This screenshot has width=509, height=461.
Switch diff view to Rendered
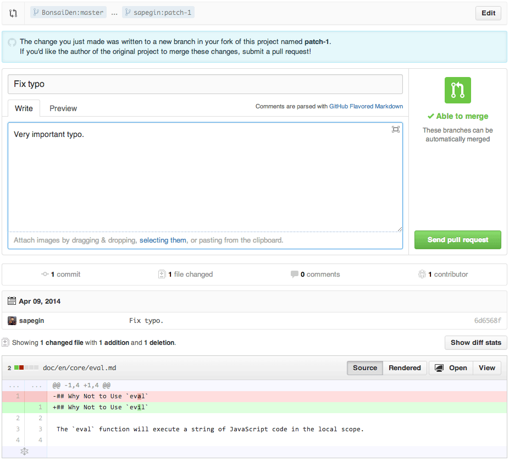[405, 367]
